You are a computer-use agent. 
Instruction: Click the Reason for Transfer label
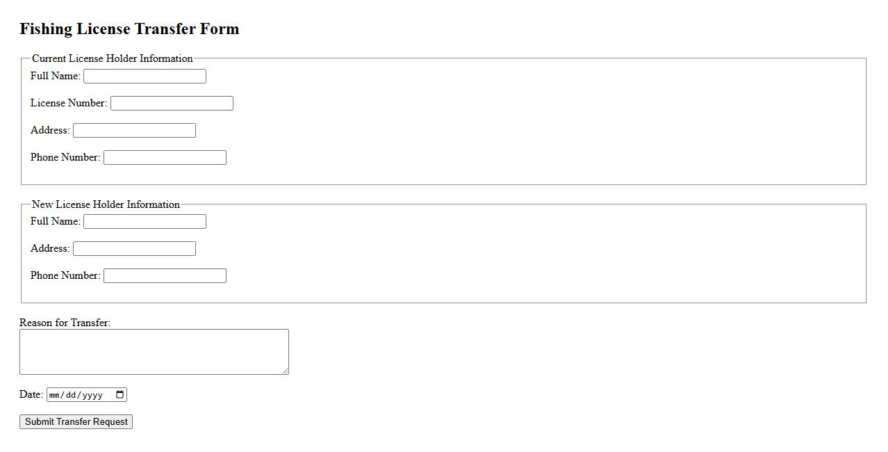click(65, 323)
